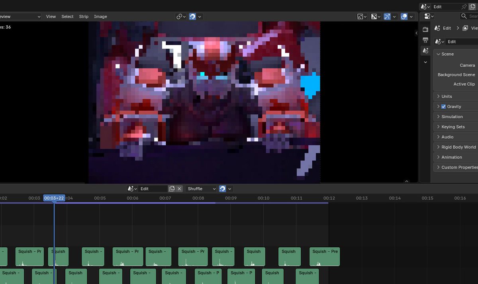Toggle preview overlays

point(404,17)
